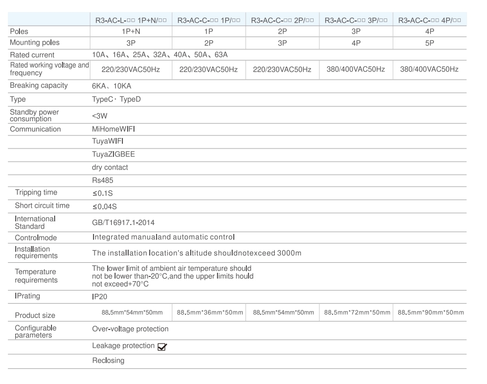487x384 pixels.
Task: Select the MiHomeWIFI entry
Action: pos(113,129)
